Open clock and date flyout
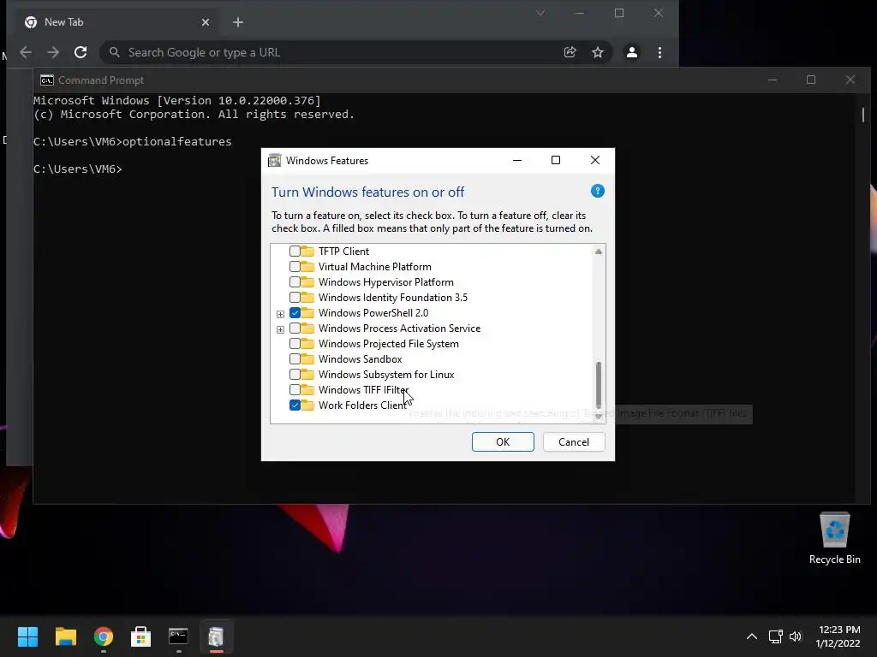 [x=838, y=636]
